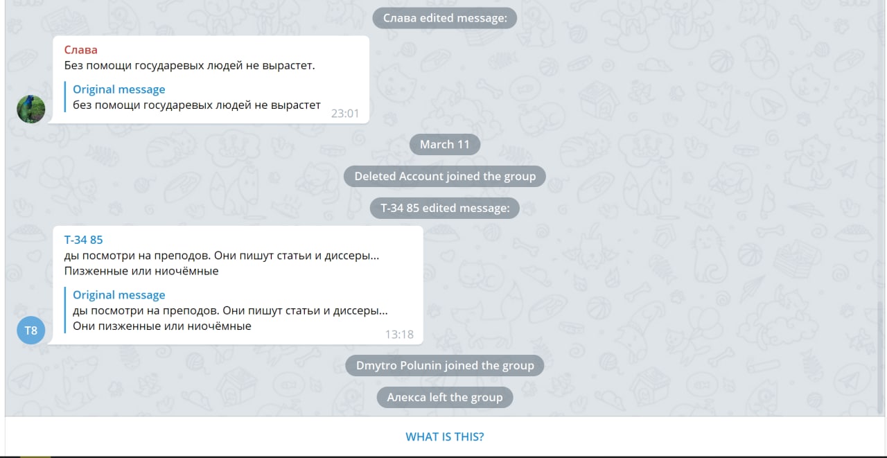This screenshot has width=887, height=458.
Task: Open sender name T-34 85
Action: tap(84, 240)
